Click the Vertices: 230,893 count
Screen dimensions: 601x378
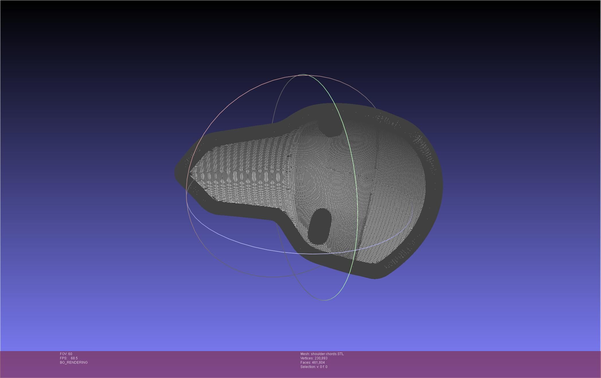314,358
